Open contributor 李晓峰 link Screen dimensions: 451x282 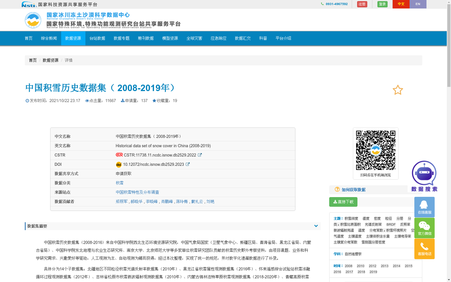(x=152, y=202)
